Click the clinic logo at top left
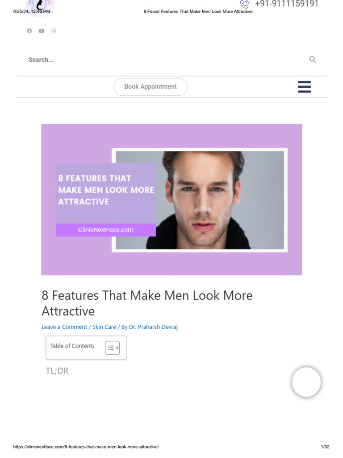The width and height of the screenshot is (343, 458). pos(40,6)
